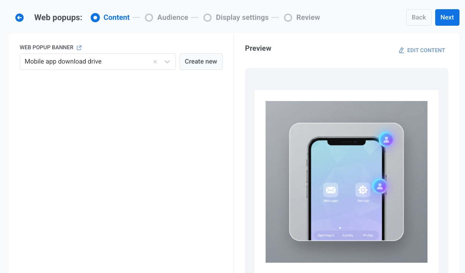Click the Next button
465x273 pixels.
[x=447, y=17]
